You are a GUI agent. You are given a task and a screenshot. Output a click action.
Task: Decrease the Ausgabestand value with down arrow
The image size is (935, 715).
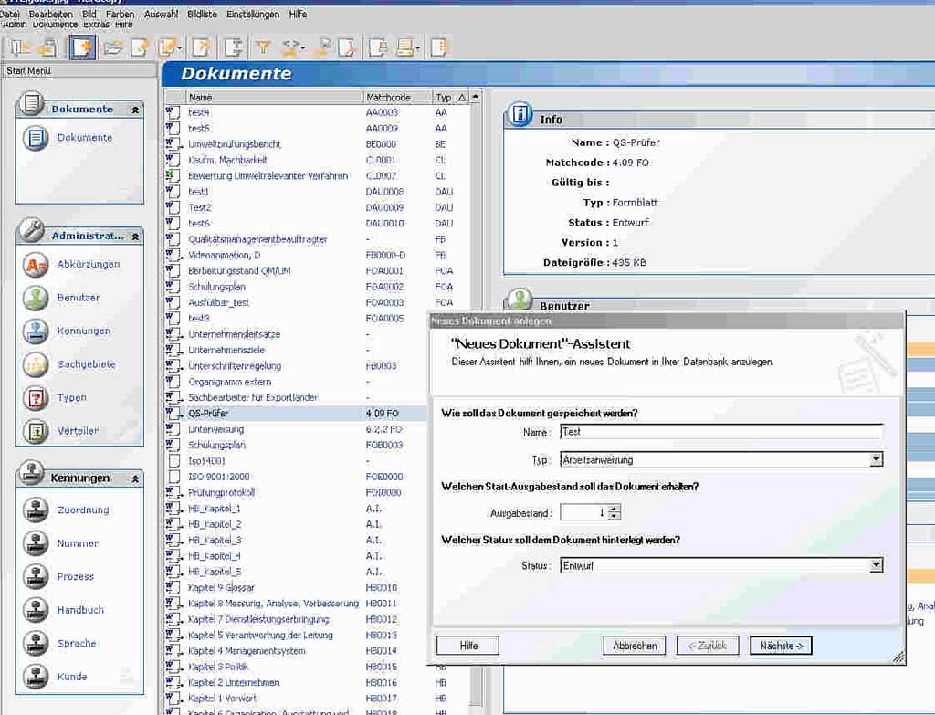pos(615,516)
